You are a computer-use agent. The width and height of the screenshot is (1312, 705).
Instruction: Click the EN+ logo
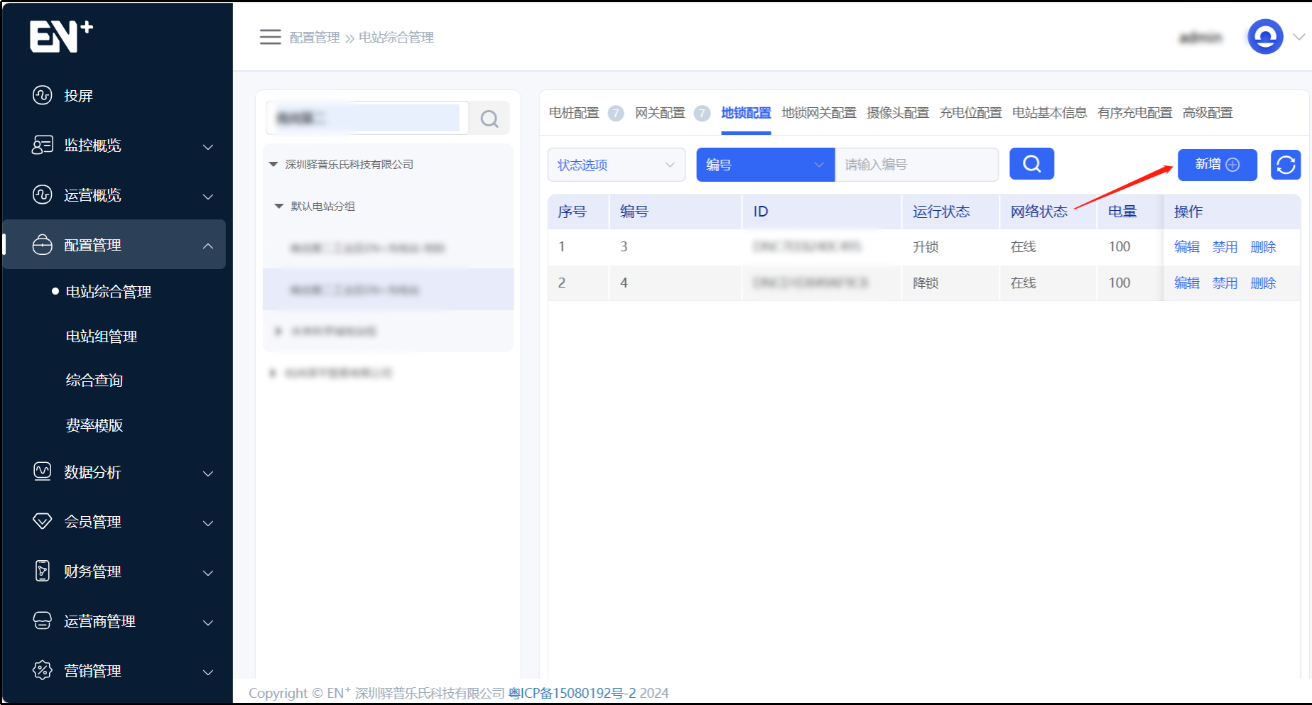pos(61,36)
